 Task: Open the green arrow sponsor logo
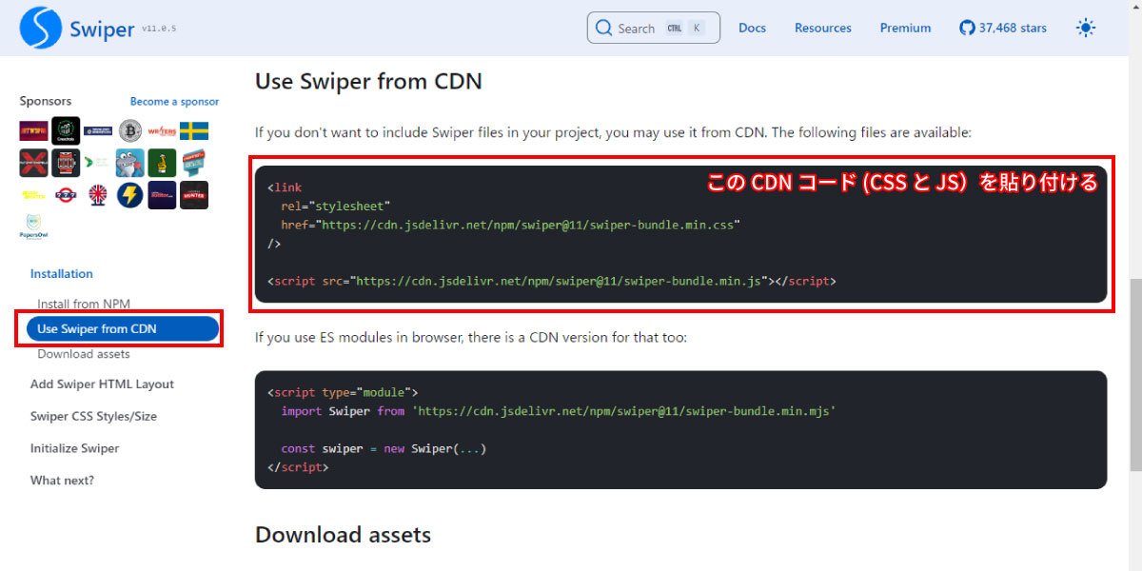coord(98,163)
